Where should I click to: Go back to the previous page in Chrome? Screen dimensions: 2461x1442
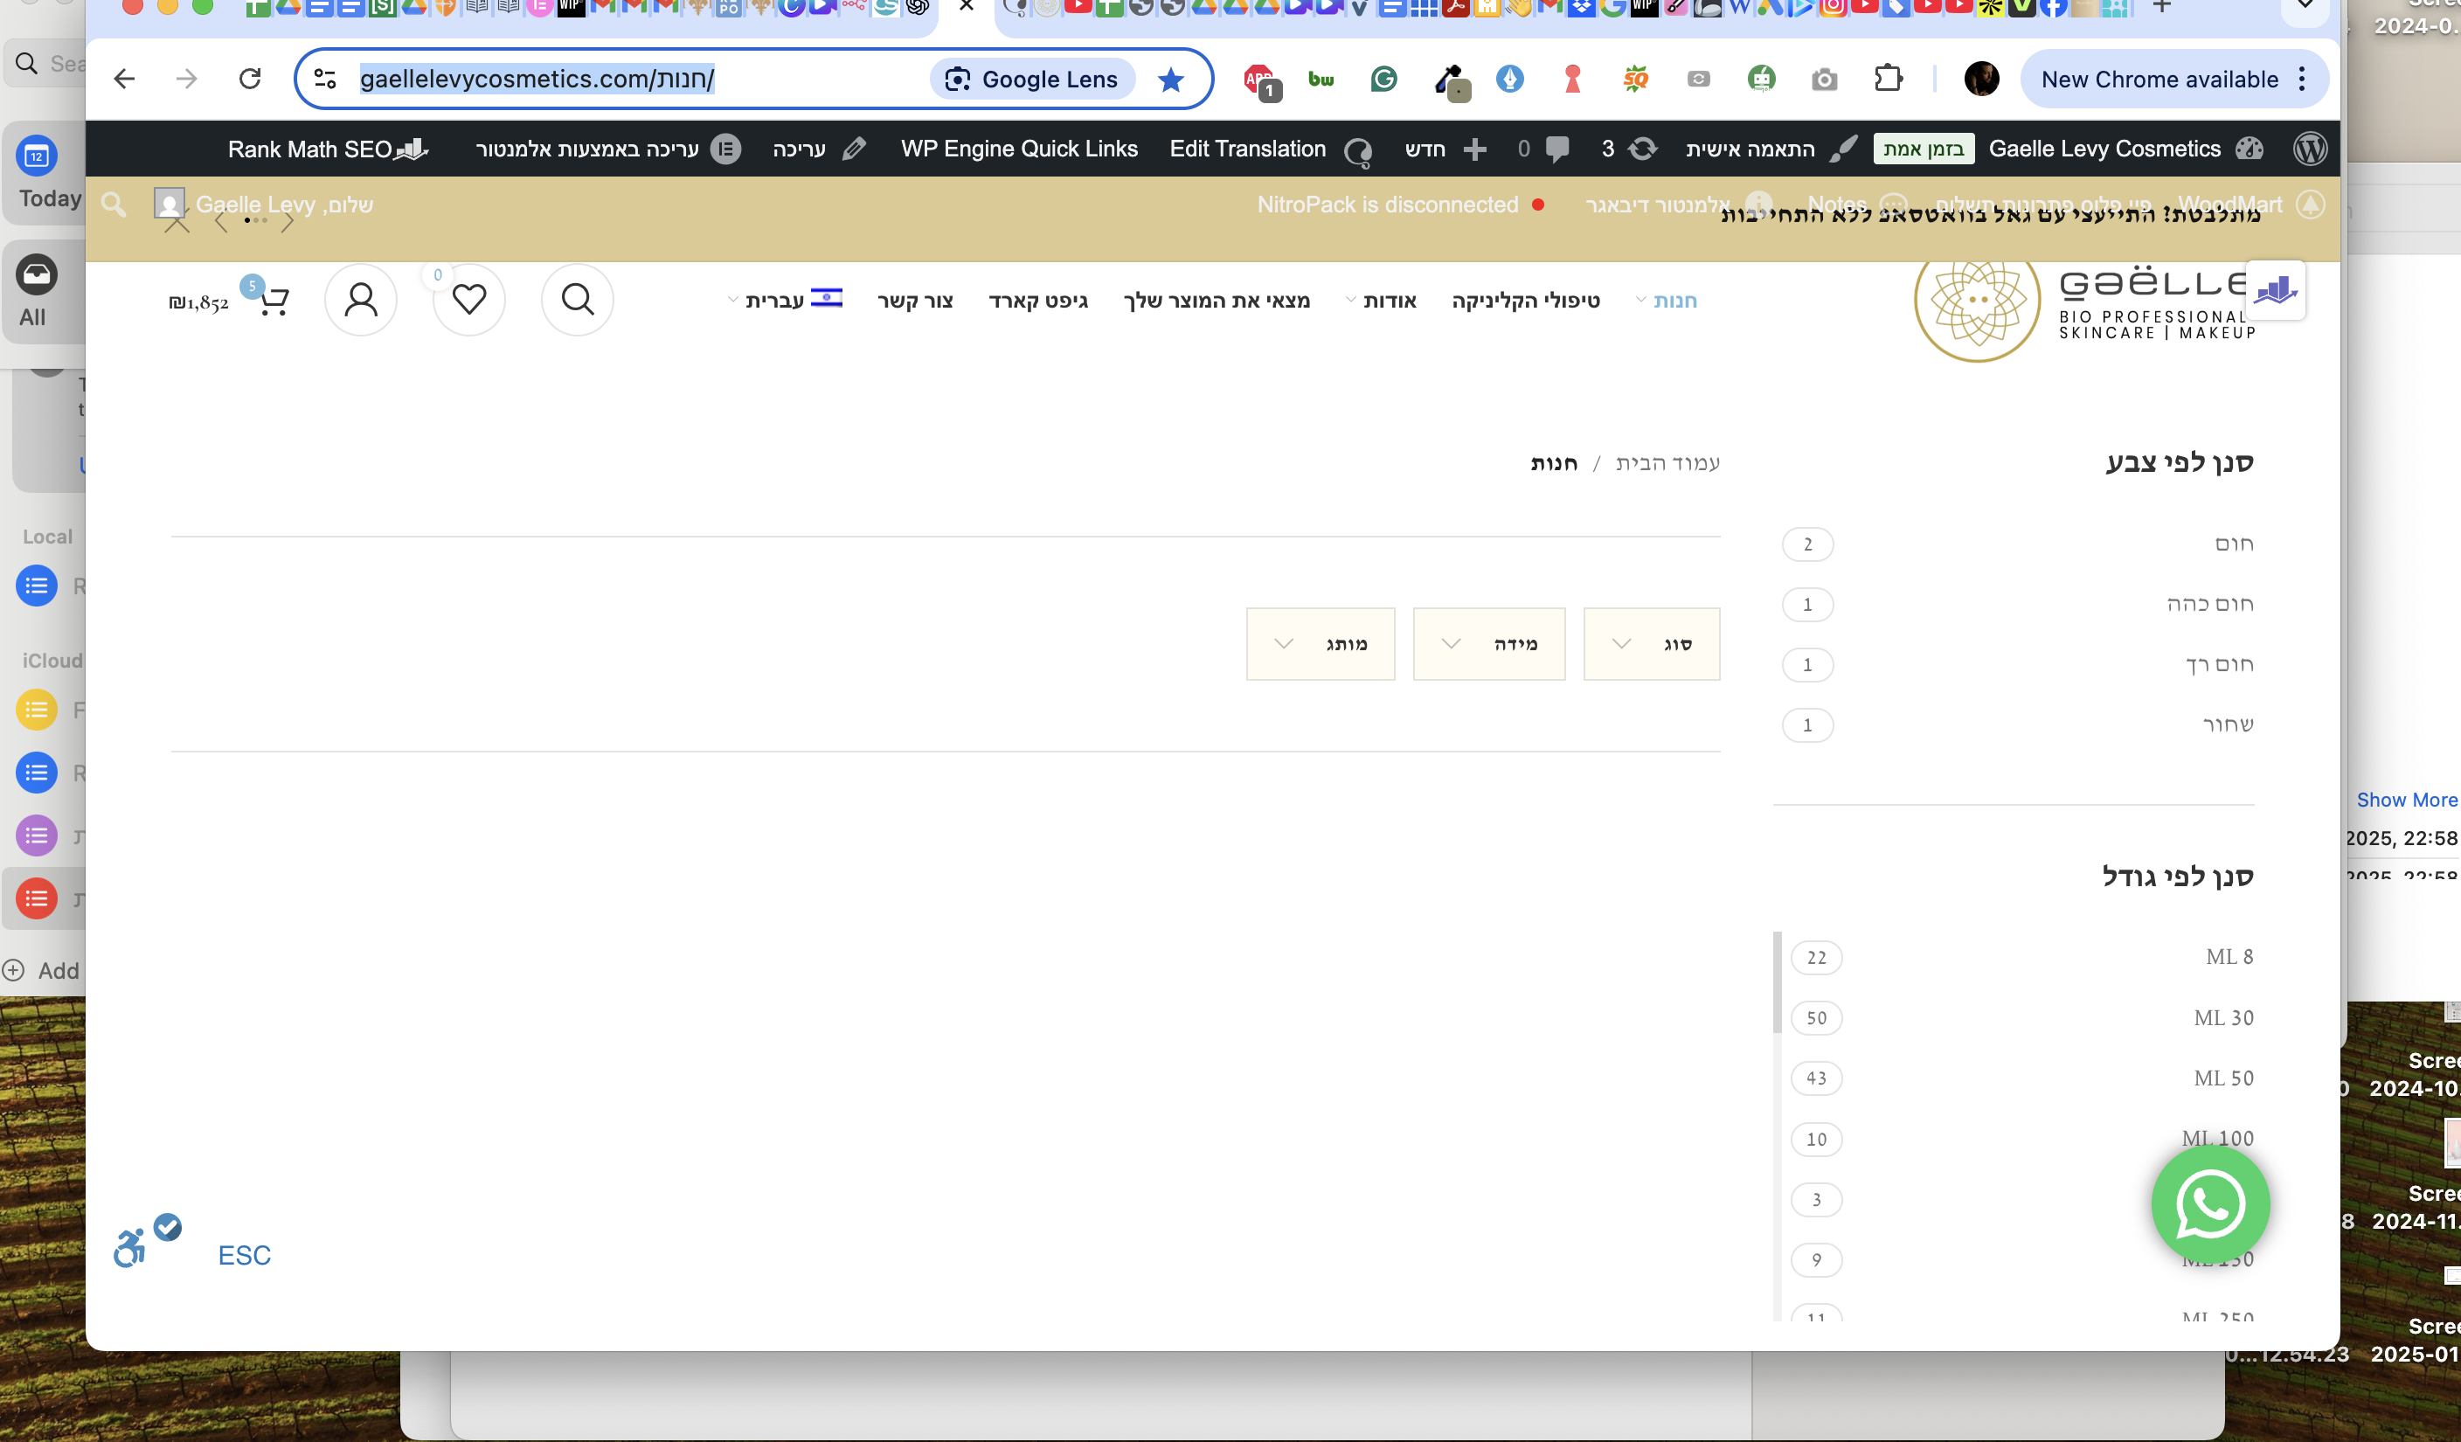[124, 79]
